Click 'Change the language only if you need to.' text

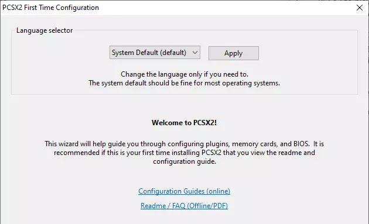pos(184,74)
